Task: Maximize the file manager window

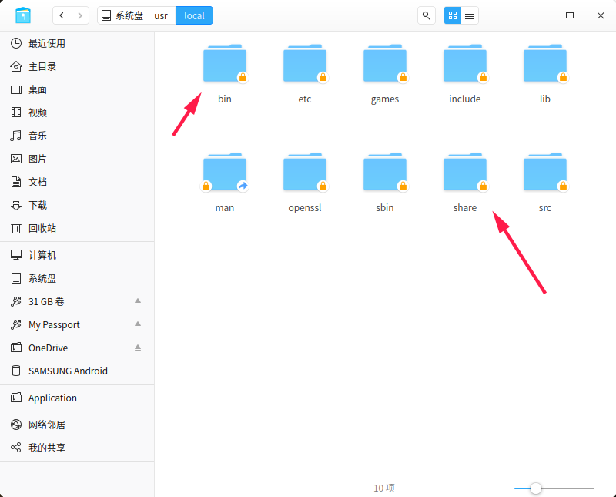Action: pos(570,15)
